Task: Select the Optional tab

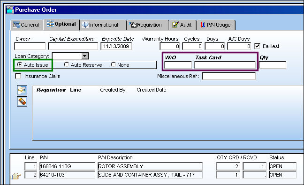Action: [x=61, y=24]
